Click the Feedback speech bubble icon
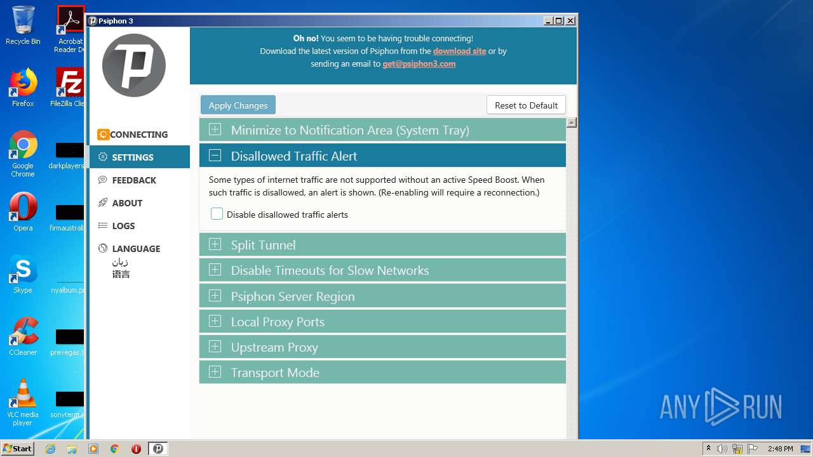The image size is (813, 457). (103, 180)
